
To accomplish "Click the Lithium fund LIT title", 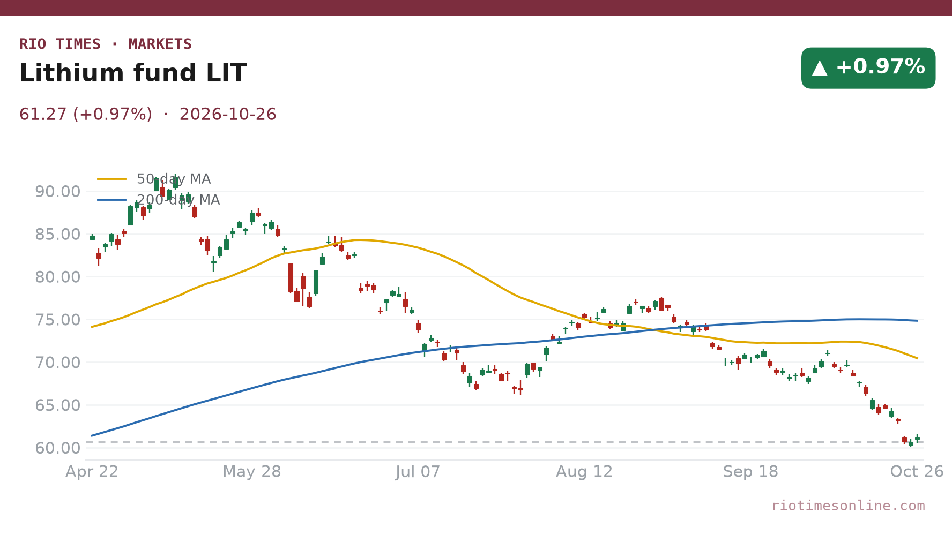I will pyautogui.click(x=133, y=73).
